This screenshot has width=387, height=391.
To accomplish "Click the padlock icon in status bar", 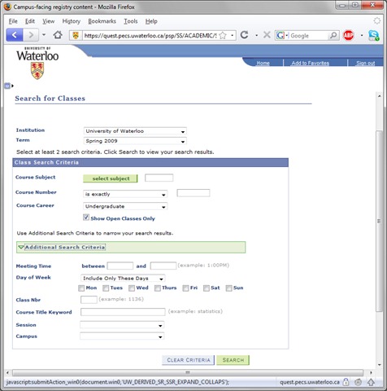I will 346,382.
